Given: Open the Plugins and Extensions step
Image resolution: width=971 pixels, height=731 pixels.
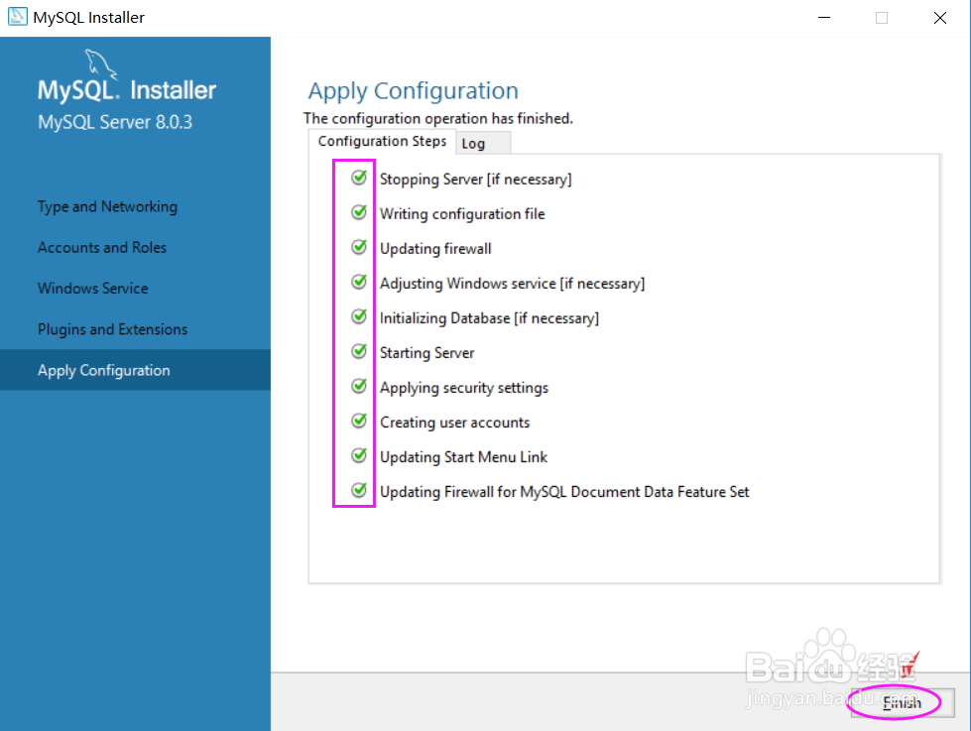Looking at the screenshot, I should [111, 328].
